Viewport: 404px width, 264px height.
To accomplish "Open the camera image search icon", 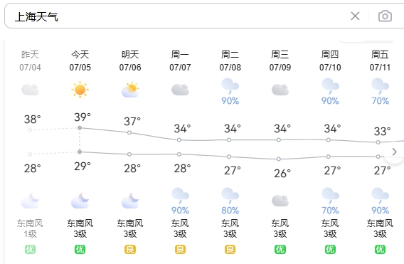I will point(385,16).
